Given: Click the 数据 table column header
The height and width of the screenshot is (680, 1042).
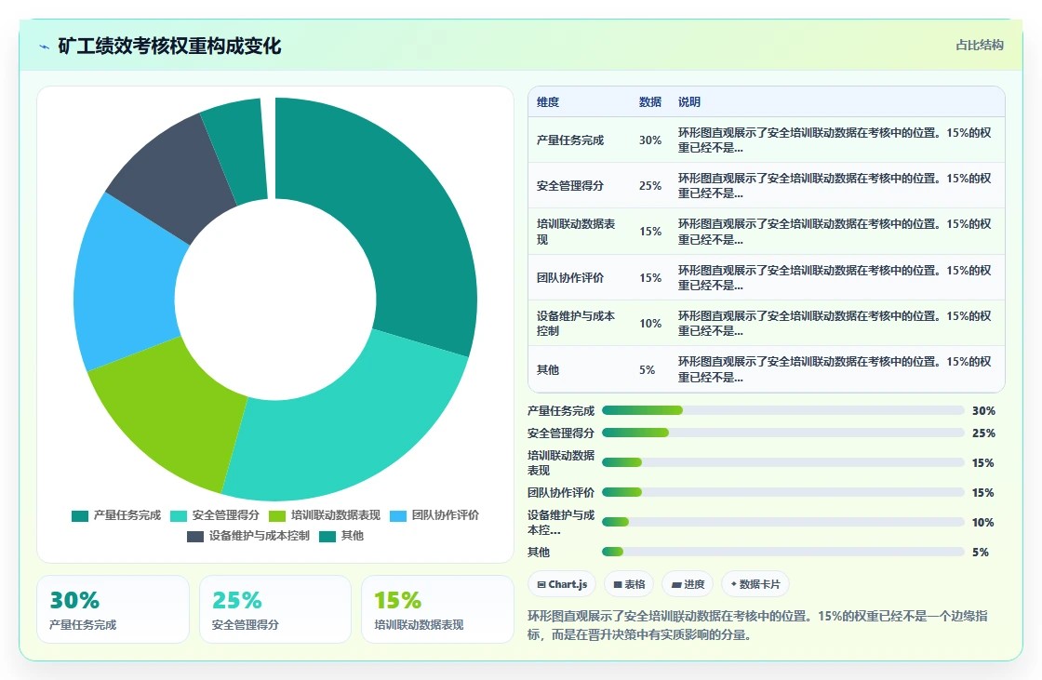Looking at the screenshot, I should coord(650,102).
